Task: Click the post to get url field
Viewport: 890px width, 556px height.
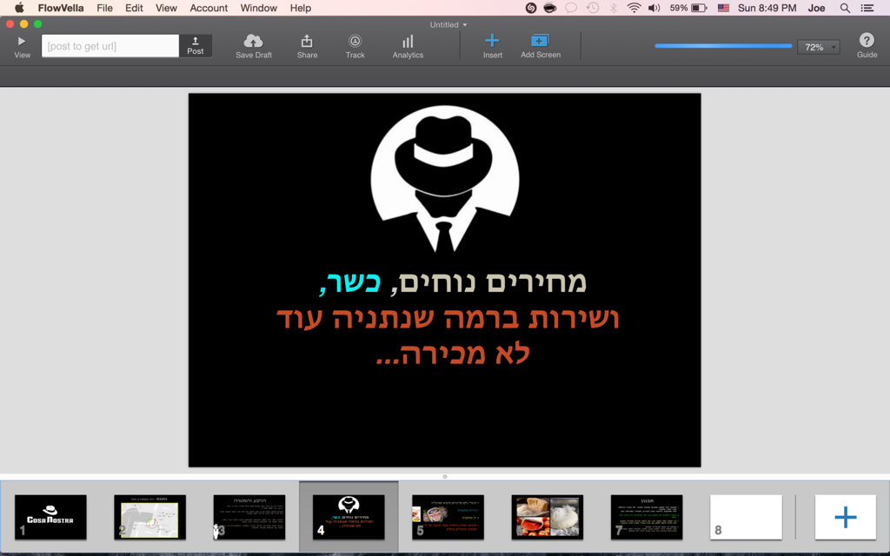Action: tap(110, 46)
